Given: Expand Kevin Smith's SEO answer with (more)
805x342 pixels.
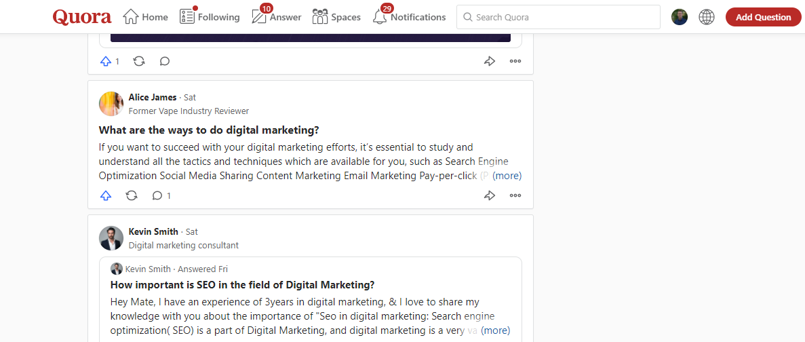Looking at the screenshot, I should tap(496, 330).
